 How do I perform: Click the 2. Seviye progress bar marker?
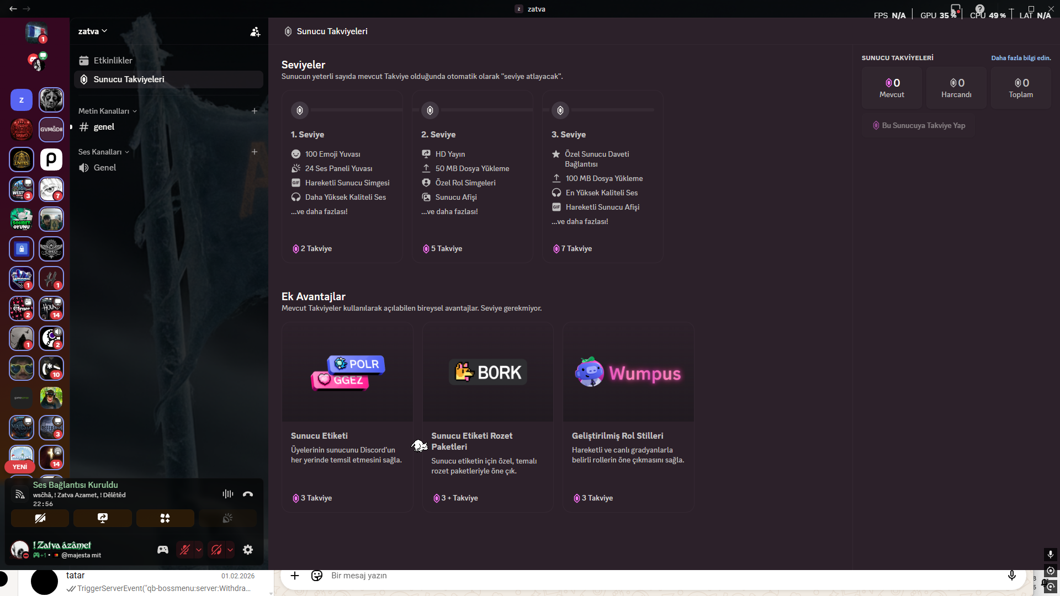(x=430, y=110)
